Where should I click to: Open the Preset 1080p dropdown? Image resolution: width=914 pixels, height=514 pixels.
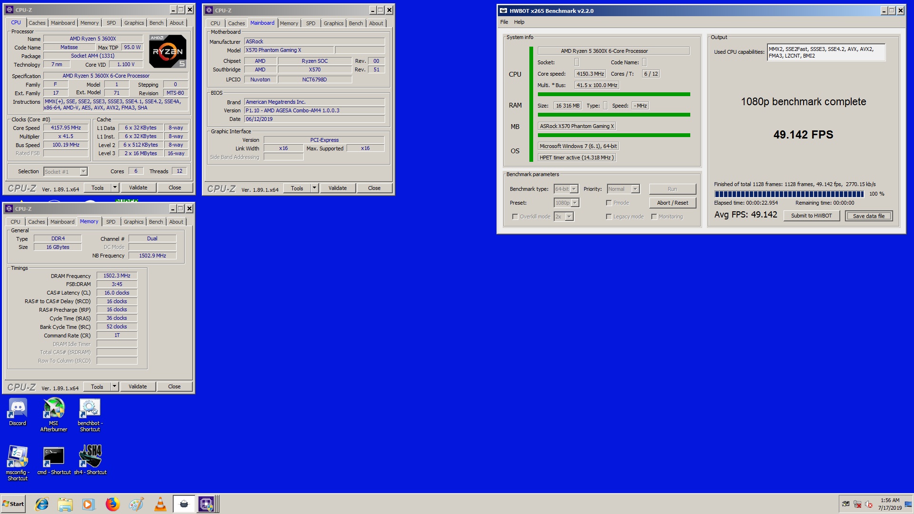point(575,203)
